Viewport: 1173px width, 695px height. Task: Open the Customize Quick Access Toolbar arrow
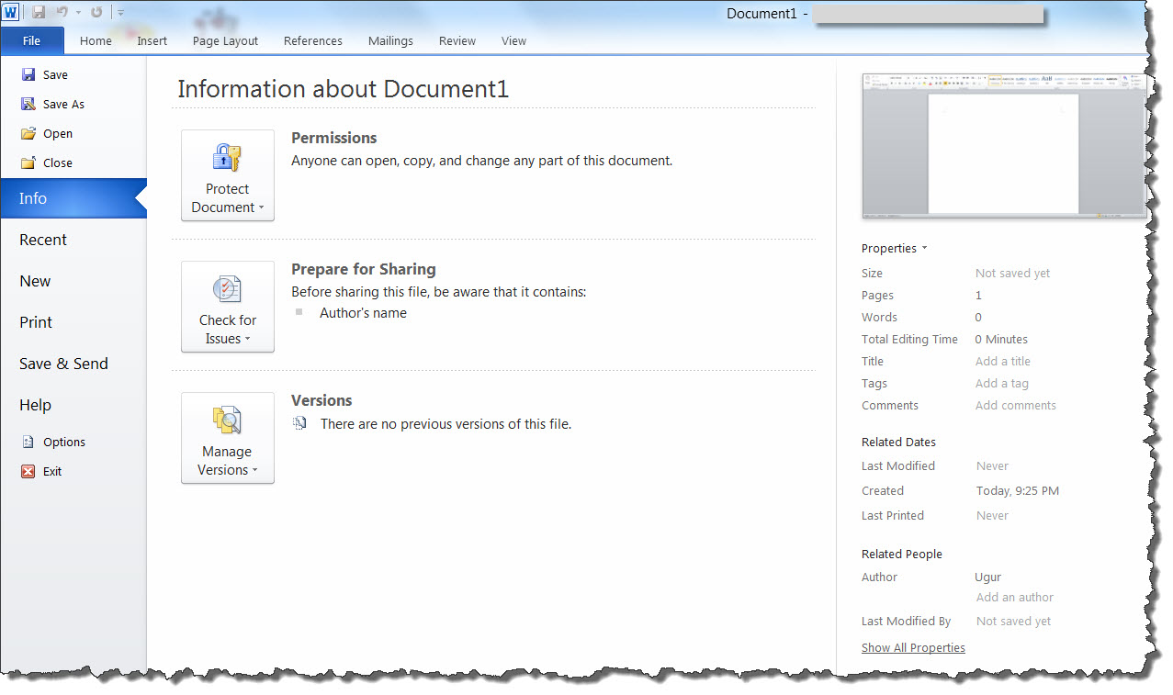(x=120, y=13)
